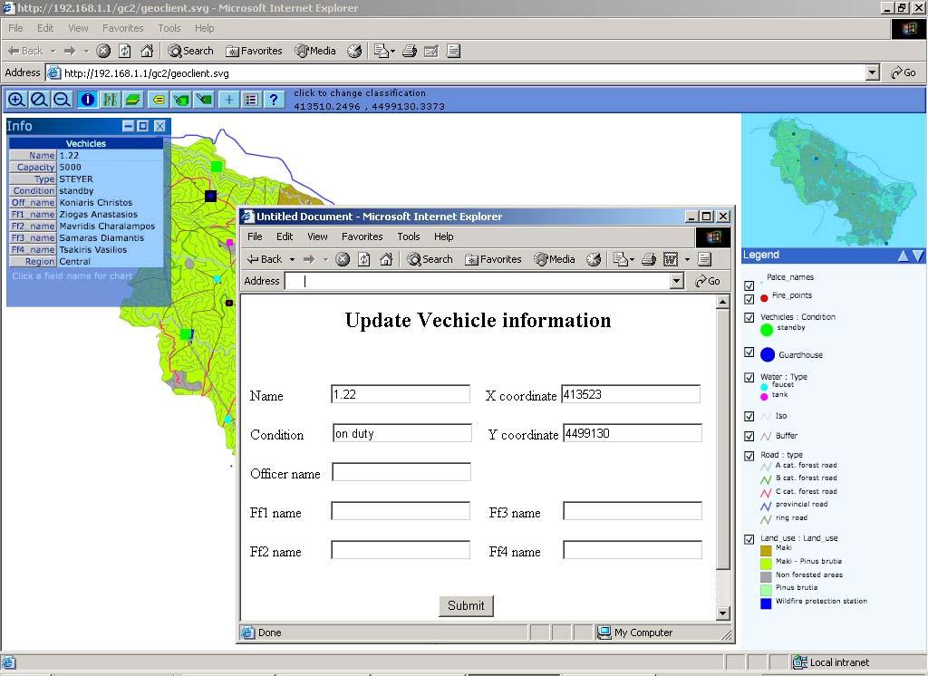Toggle the Iso layer checkbox
928x676 pixels.
click(749, 417)
